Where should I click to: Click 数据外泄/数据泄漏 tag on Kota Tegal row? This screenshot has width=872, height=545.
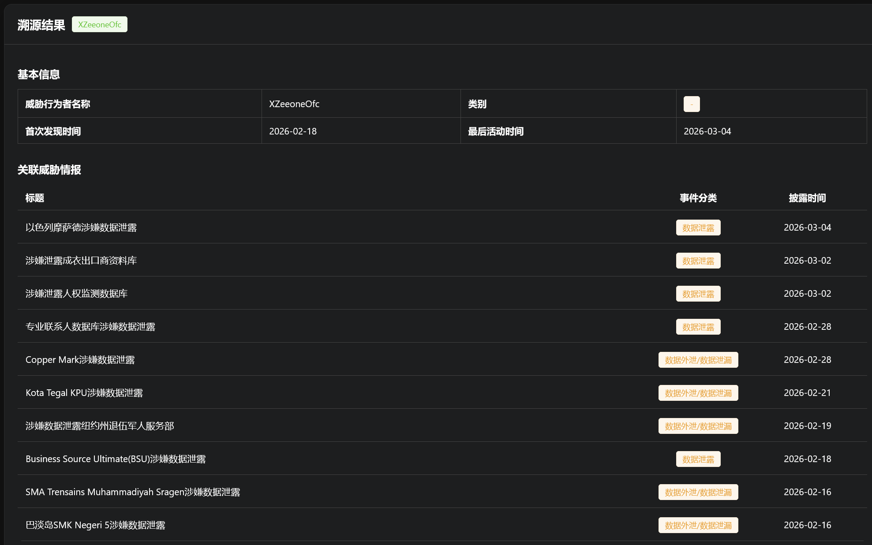pyautogui.click(x=698, y=393)
